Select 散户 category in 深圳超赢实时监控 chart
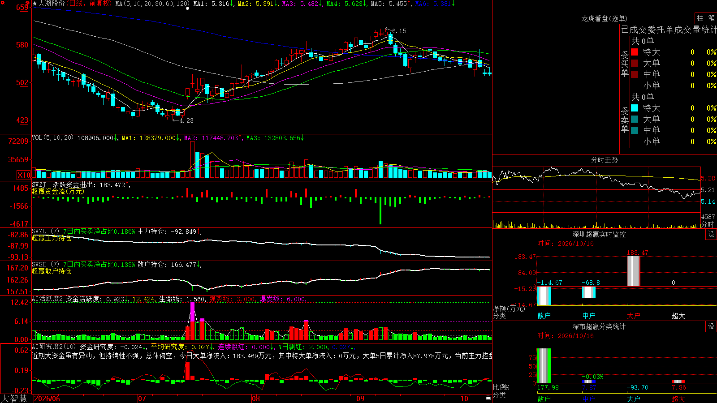717x403 pixels. tap(544, 316)
